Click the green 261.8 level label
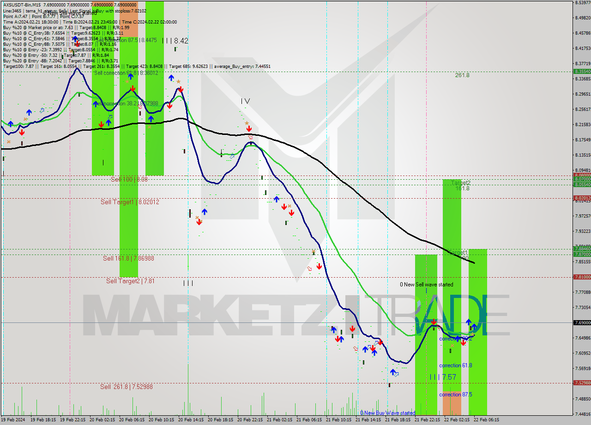Image resolution: width=591 pixels, height=425 pixels. coord(462,75)
